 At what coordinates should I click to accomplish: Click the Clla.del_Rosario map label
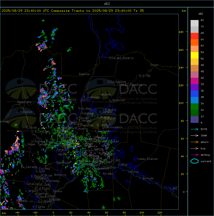coord(121,58)
